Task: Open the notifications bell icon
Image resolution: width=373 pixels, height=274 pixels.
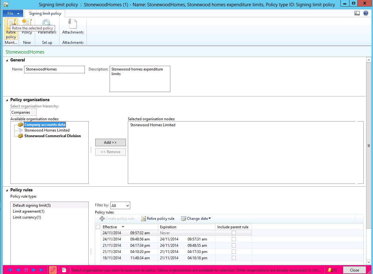Action: point(330,270)
